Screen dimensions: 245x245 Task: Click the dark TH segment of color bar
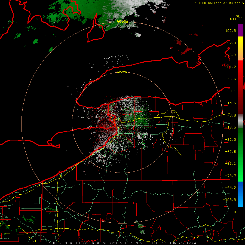click(240, 212)
